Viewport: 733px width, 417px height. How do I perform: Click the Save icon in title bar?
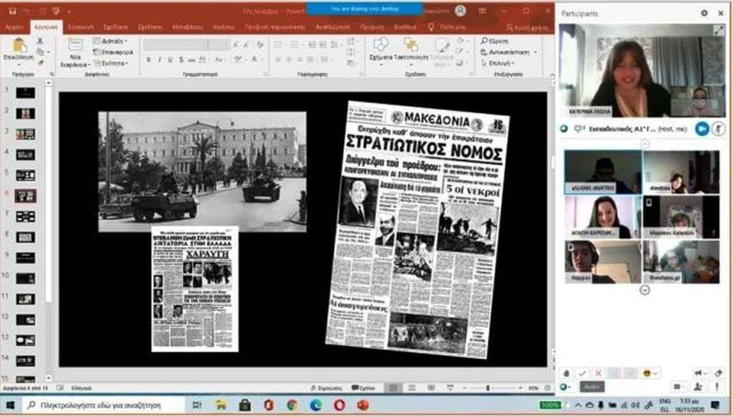click(12, 11)
